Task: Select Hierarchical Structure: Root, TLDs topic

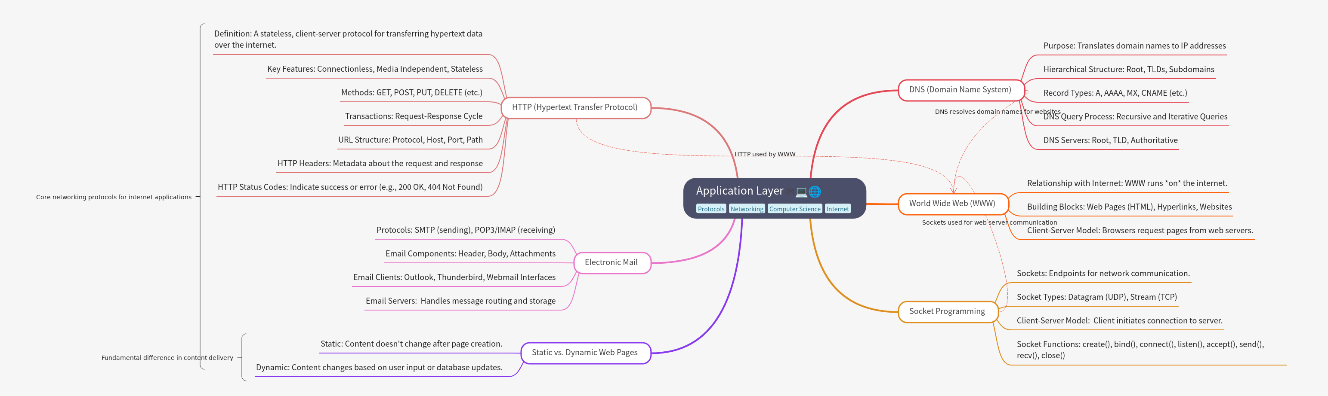Action: click(x=1129, y=70)
